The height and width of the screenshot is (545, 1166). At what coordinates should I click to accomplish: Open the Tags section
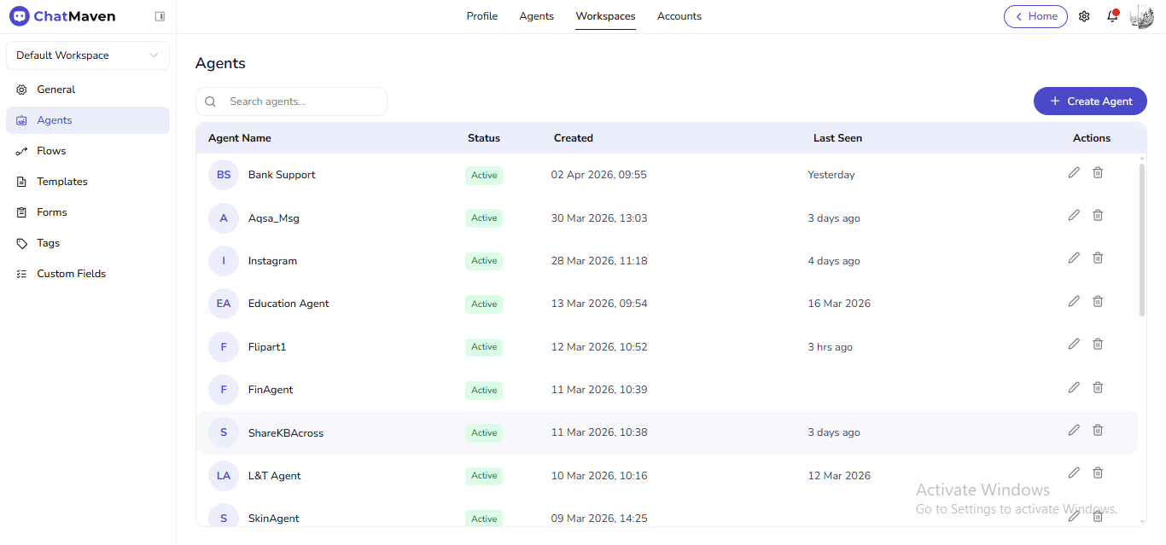47,242
